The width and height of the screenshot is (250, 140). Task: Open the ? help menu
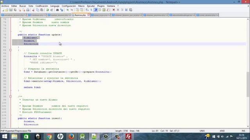tap(118, 6)
